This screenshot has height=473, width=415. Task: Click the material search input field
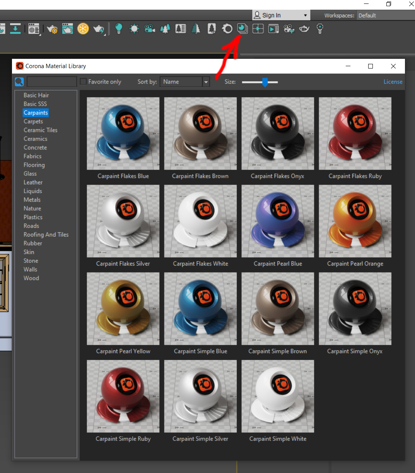[52, 82]
